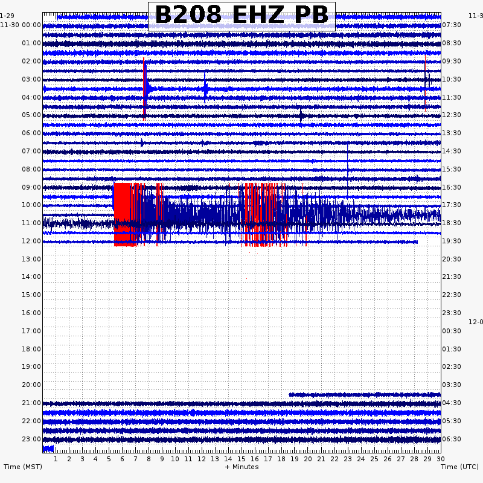Screen dimensions: 483x483
Task: Select the 17:00 MST row label
Action: coord(31,331)
